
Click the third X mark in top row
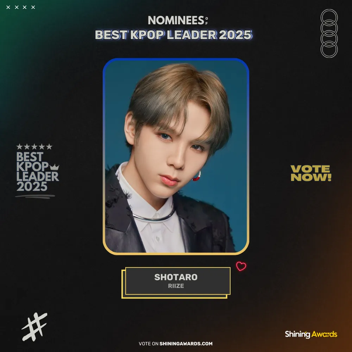25,7
